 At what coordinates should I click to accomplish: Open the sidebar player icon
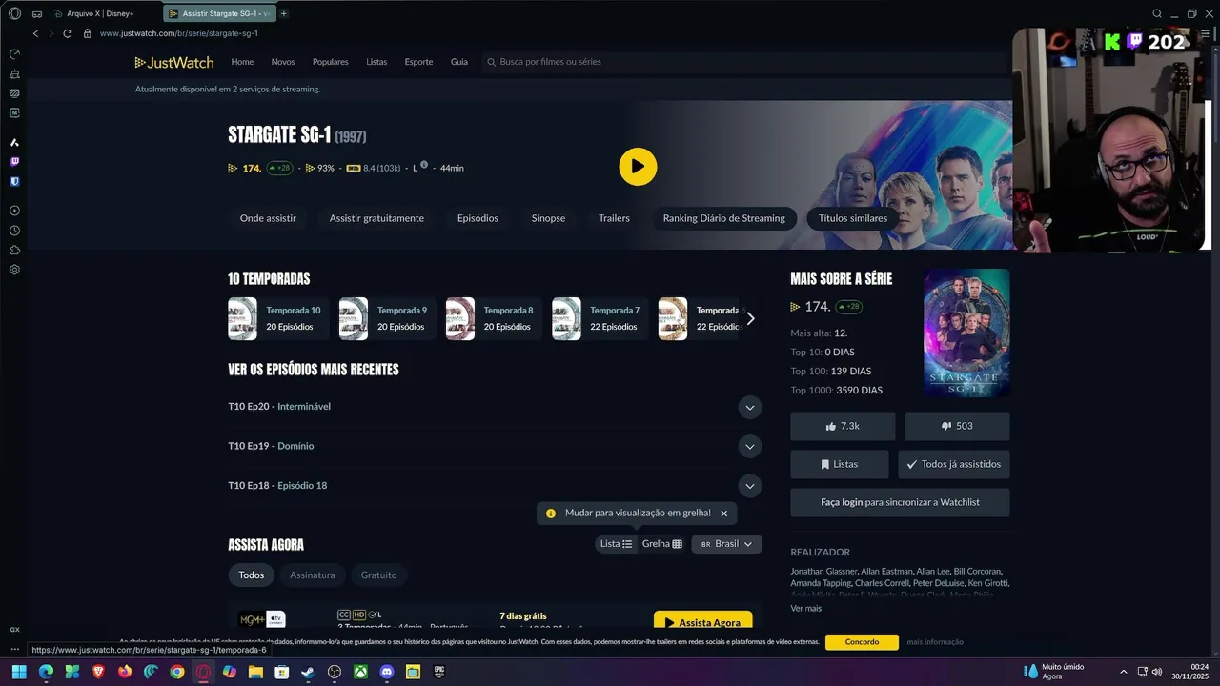pyautogui.click(x=14, y=211)
